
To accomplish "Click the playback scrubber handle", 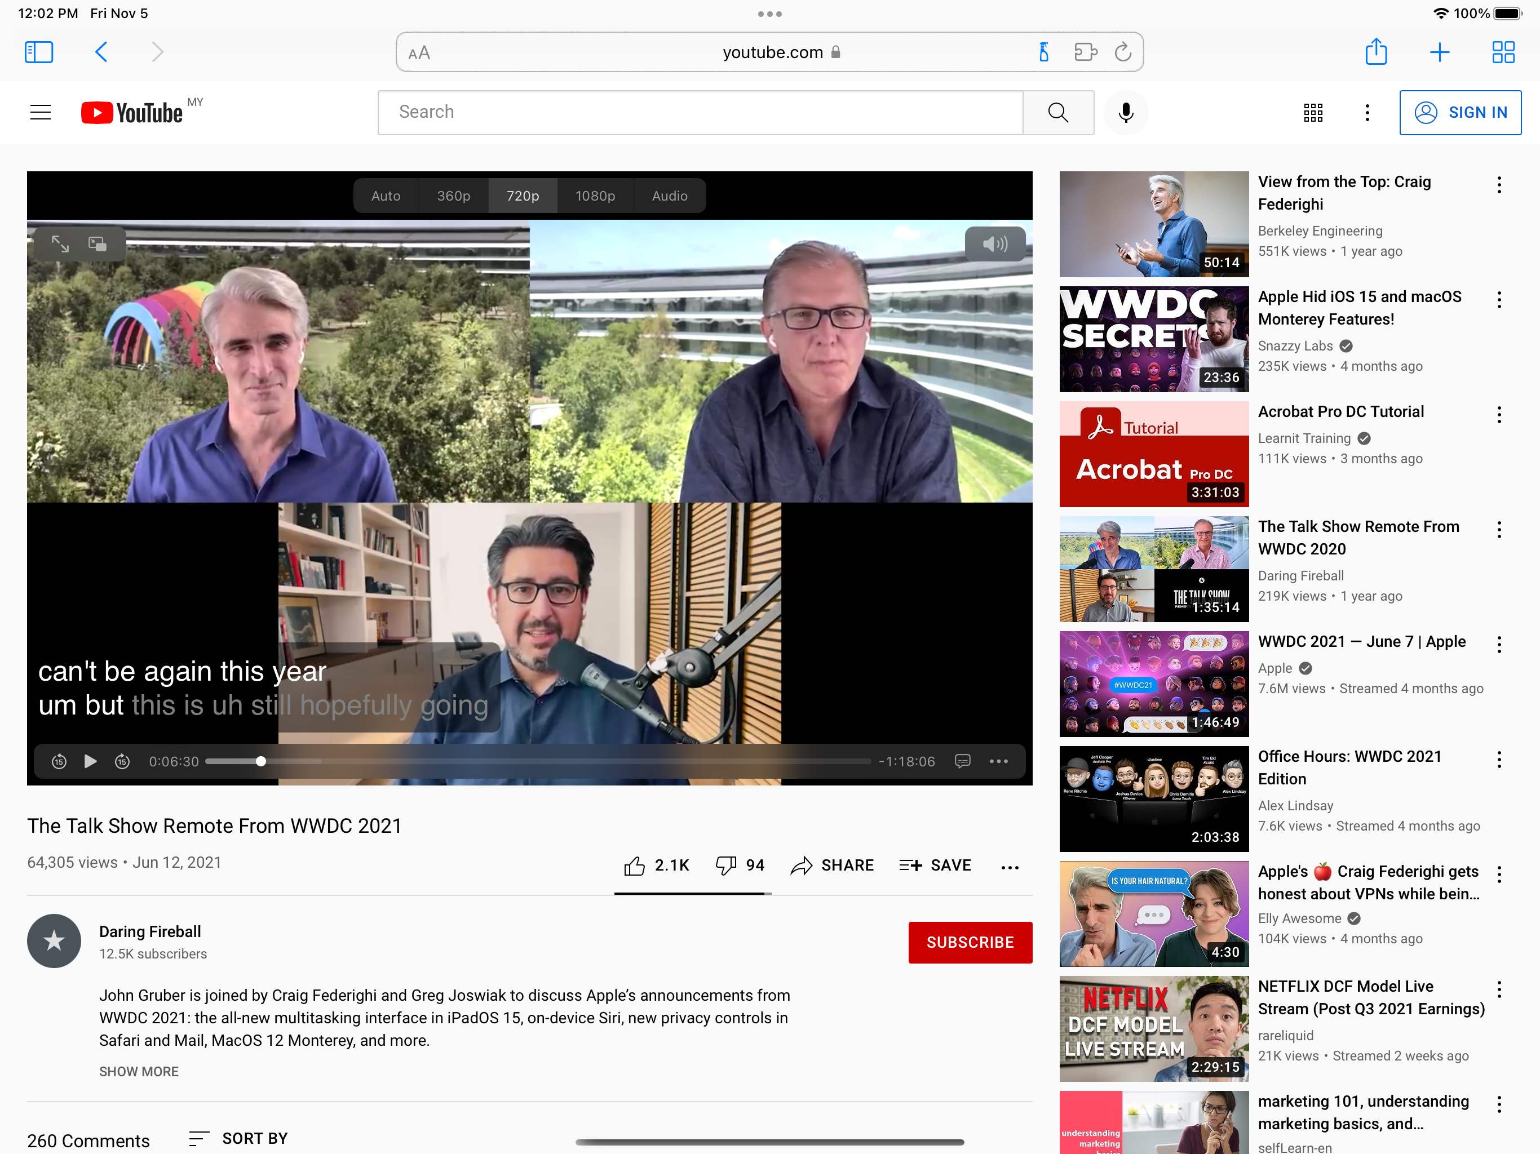I will (x=261, y=761).
